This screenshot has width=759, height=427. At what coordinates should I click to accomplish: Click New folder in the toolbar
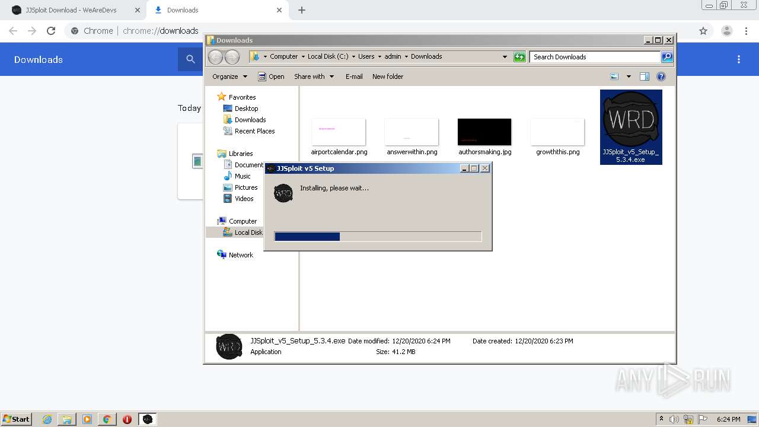(x=388, y=77)
